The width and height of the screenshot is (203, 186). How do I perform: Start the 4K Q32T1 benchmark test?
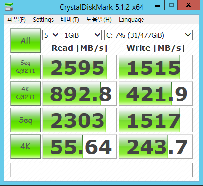click(25, 93)
